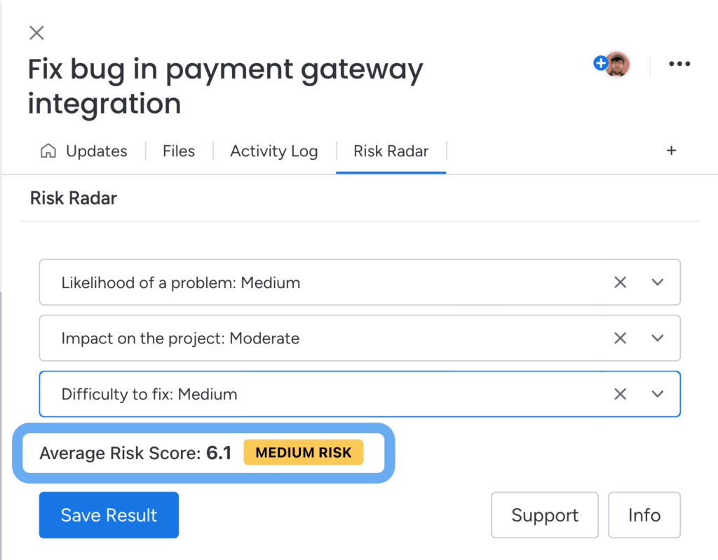Clear the Difficulty to fix selection

[620, 394]
